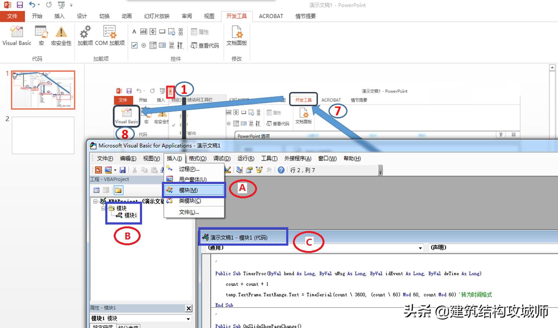Redo the action in quick access toolbar
558x328 pixels.
click(49, 5)
